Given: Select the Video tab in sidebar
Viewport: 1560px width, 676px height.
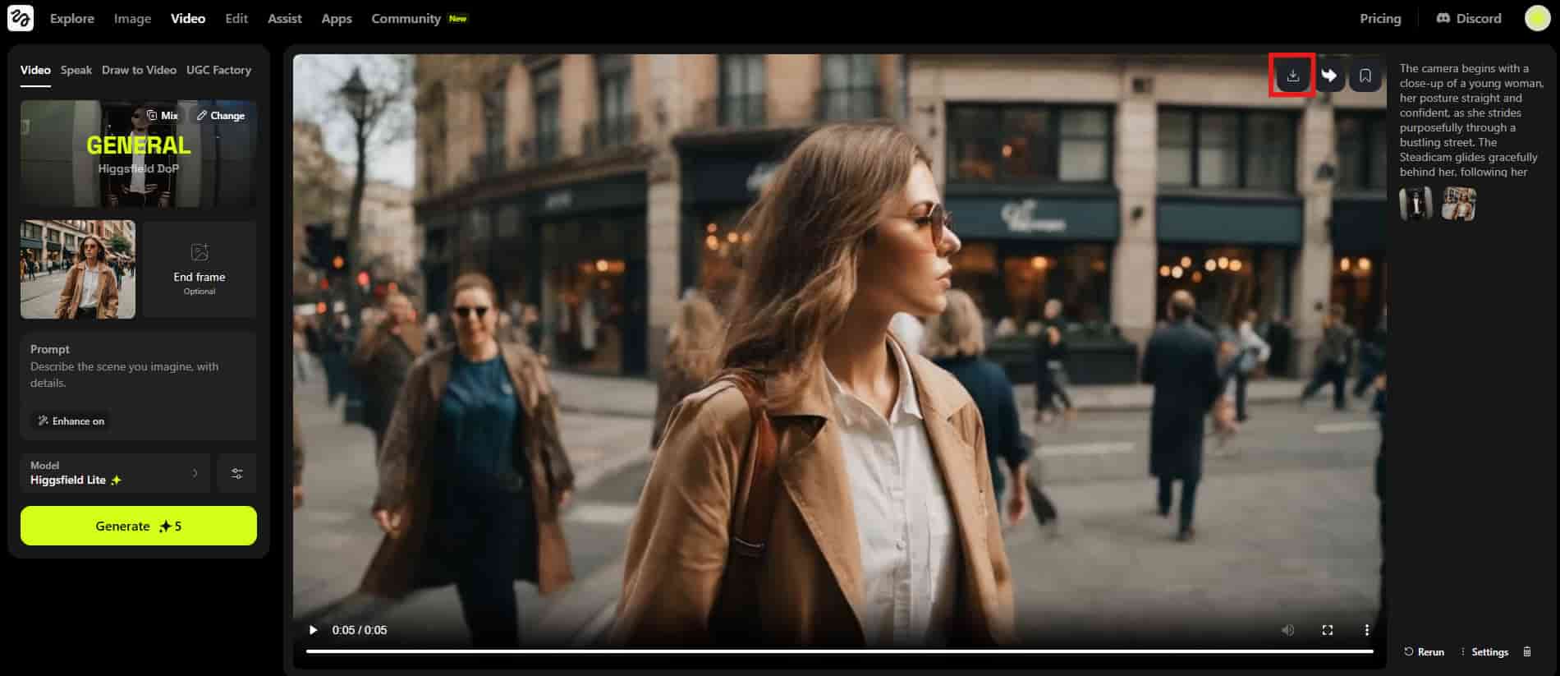Looking at the screenshot, I should tap(35, 70).
